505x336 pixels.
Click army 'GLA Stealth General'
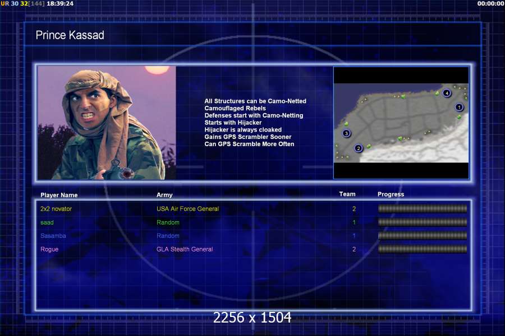coord(185,249)
